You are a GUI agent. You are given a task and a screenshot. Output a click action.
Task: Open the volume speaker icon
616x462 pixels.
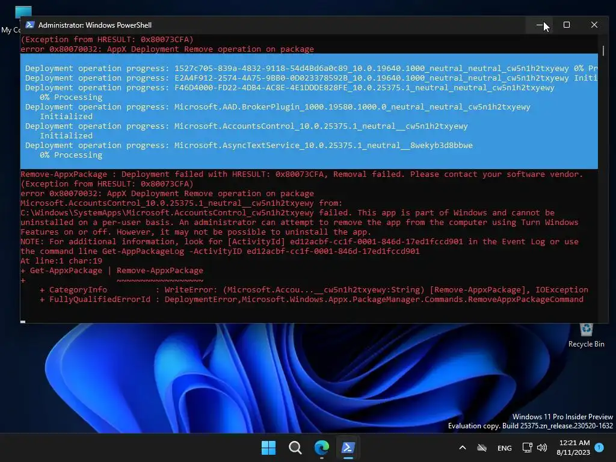click(542, 448)
